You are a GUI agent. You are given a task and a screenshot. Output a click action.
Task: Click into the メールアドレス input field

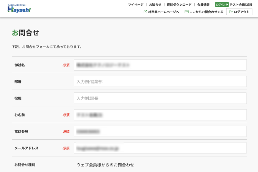(160, 148)
